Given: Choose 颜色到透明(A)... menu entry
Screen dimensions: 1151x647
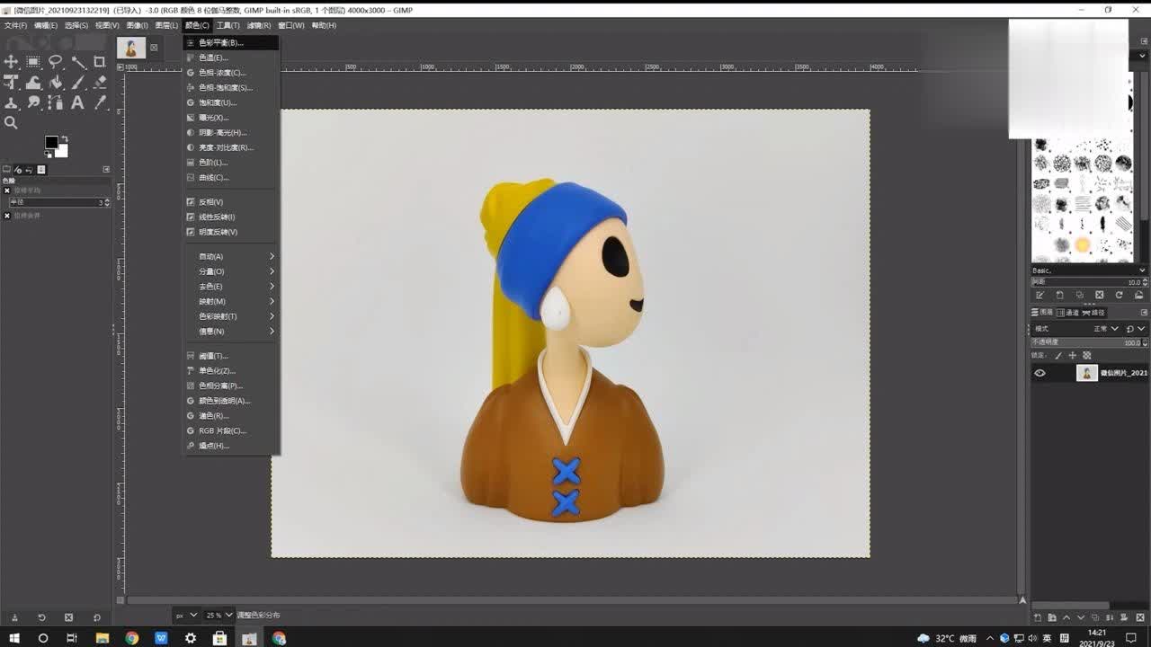Looking at the screenshot, I should [x=231, y=401].
